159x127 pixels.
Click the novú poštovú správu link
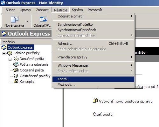134,101
